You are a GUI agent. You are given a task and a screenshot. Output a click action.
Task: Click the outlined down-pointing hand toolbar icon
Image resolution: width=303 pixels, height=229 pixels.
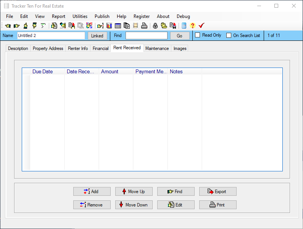click(x=43, y=26)
